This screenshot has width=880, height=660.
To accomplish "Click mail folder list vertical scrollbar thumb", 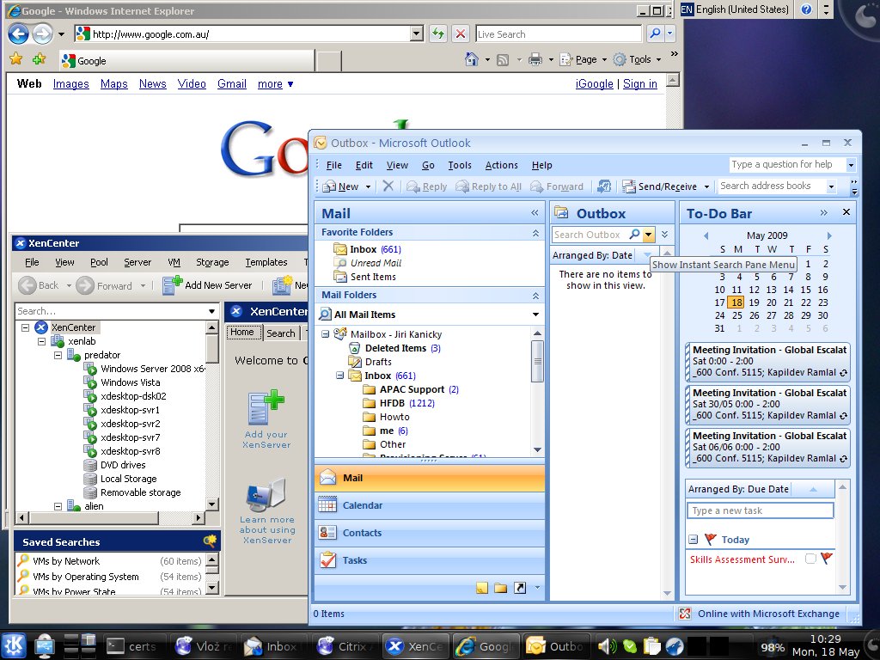I will (537, 362).
